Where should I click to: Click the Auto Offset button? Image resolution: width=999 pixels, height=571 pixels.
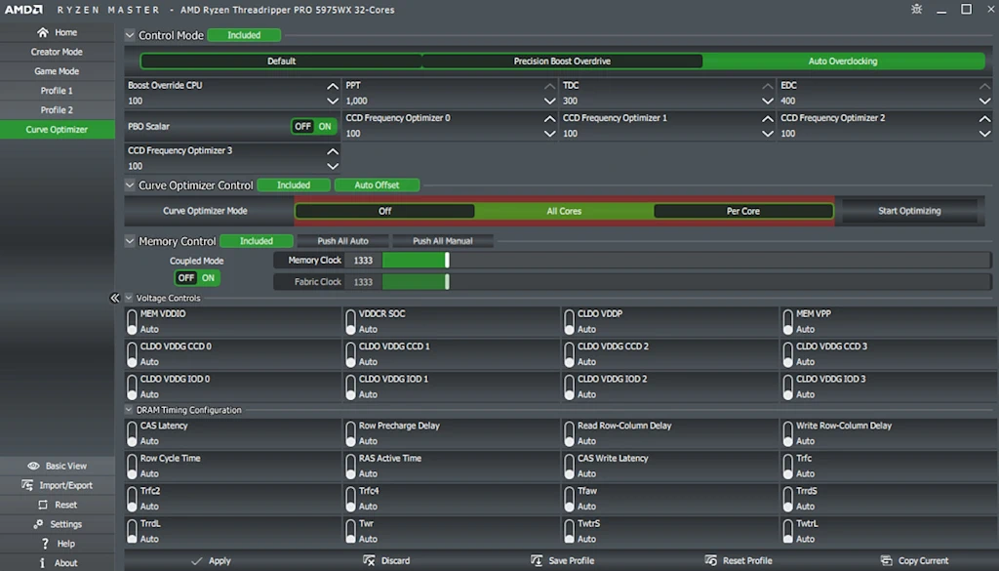tap(378, 185)
